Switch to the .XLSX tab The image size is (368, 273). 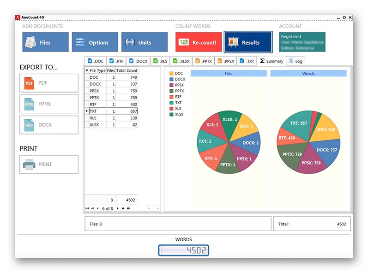click(181, 61)
